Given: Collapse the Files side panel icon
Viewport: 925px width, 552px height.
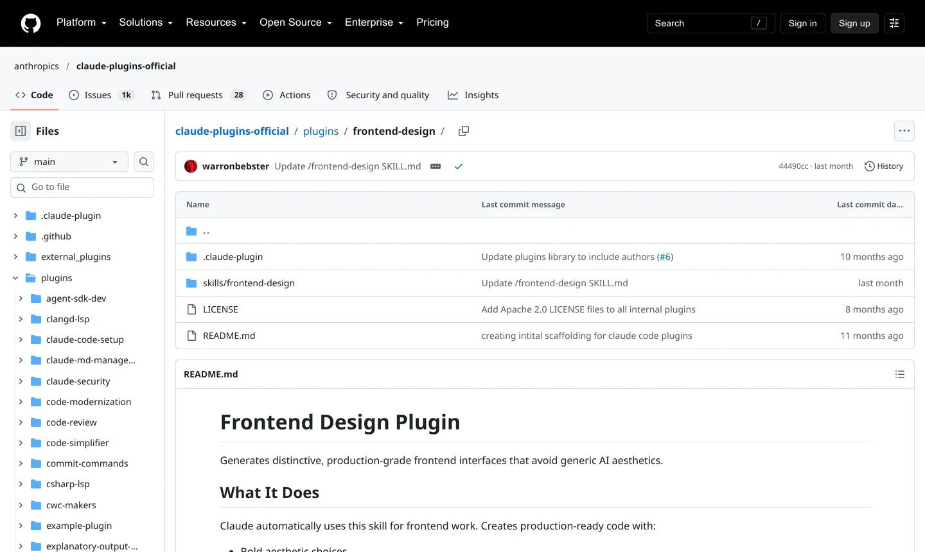Looking at the screenshot, I should click(x=21, y=131).
